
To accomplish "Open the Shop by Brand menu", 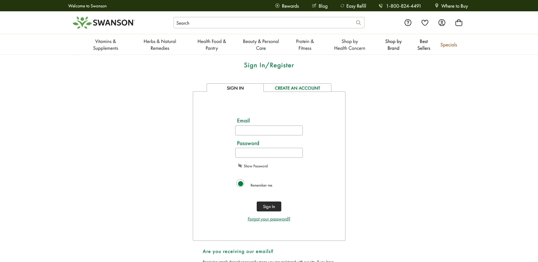I will point(393,44).
